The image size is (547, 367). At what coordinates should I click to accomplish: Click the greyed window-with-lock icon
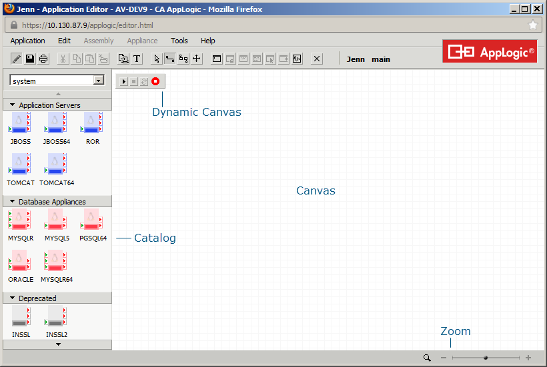230,59
